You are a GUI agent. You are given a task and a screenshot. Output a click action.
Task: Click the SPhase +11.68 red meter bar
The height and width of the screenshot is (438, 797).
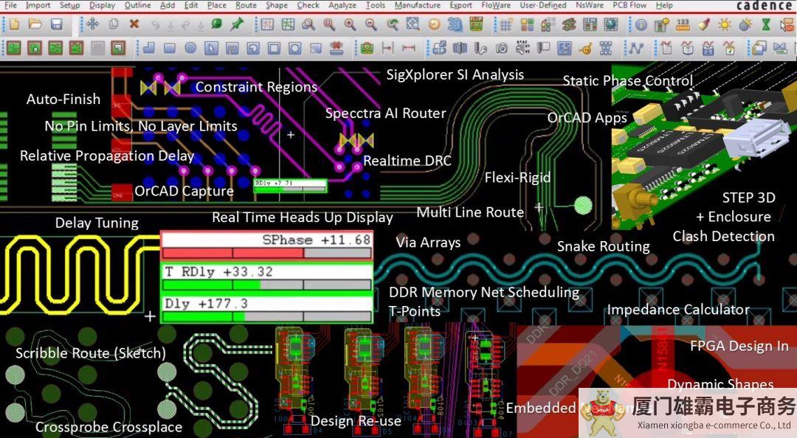click(267, 246)
